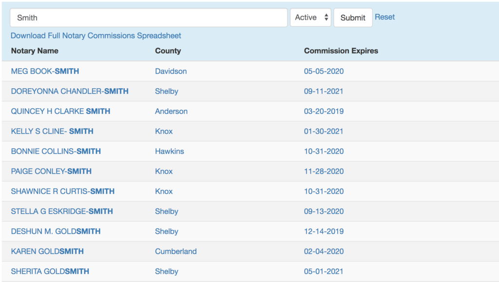Select PAIGE CONLEY-SMITH name link
Image resolution: width=499 pixels, height=282 pixels.
coord(51,171)
